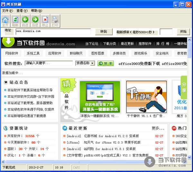Click the green Forward (前进) arrow icon
Image resolution: width=193 pixels, height=172 pixels.
pos(25,21)
